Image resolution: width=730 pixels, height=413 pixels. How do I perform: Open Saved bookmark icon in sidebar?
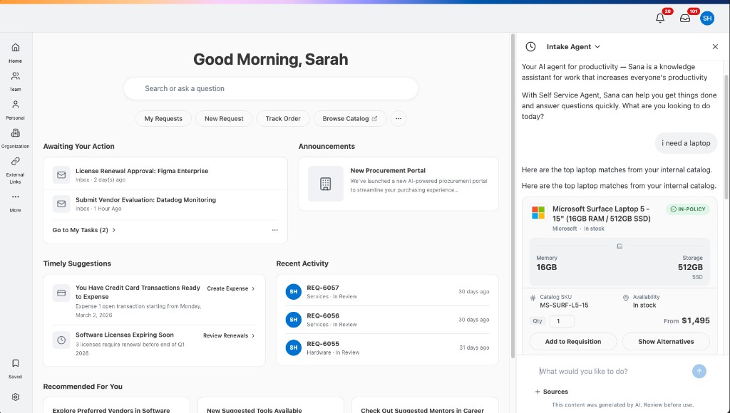point(16,368)
